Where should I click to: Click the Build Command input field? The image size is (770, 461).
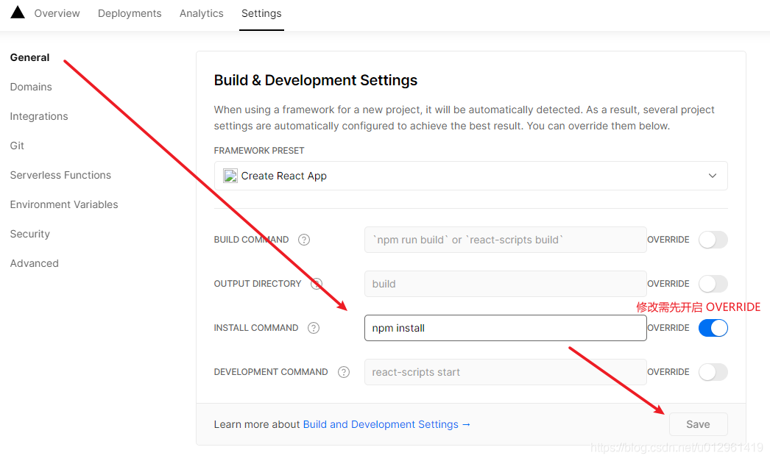point(505,240)
